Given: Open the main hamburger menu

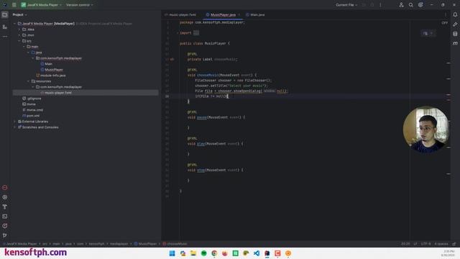Looking at the screenshot, I should (x=14, y=5).
